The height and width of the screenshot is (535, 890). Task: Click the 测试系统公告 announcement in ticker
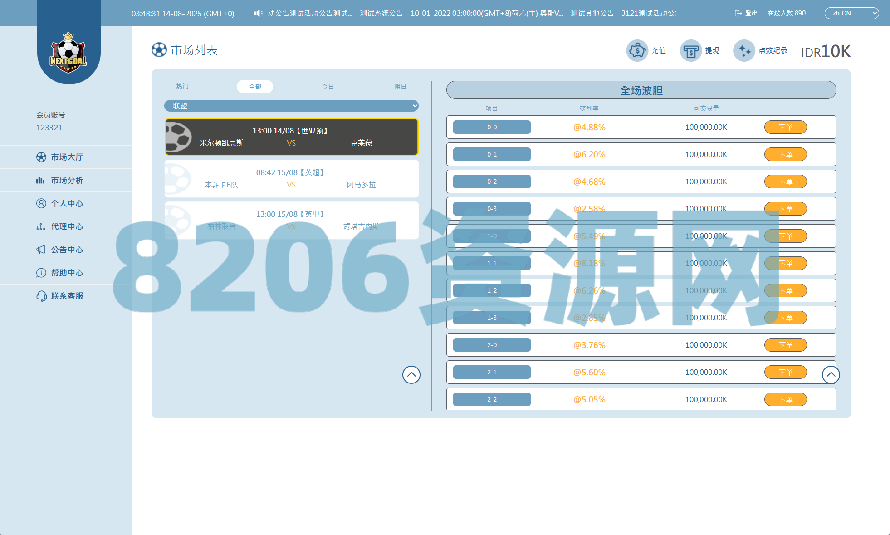click(x=381, y=13)
